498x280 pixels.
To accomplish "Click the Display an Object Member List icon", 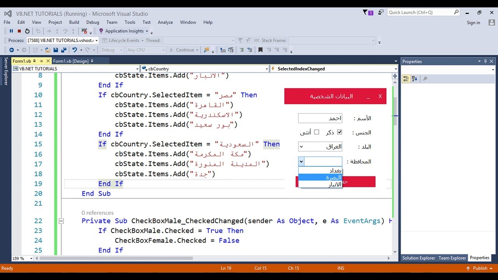I will coord(223,50).
